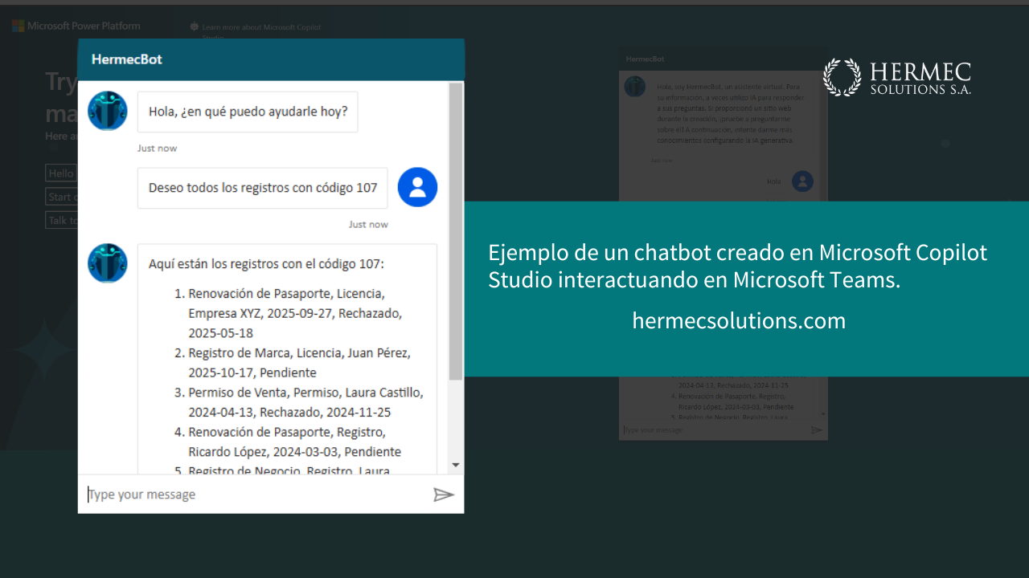1029x578 pixels.
Task: Click the HermecBot chat header title
Action: pos(127,59)
